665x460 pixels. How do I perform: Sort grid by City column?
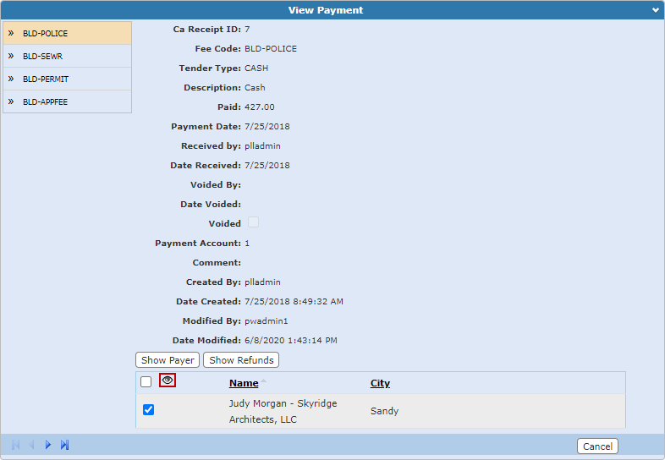[x=380, y=383]
